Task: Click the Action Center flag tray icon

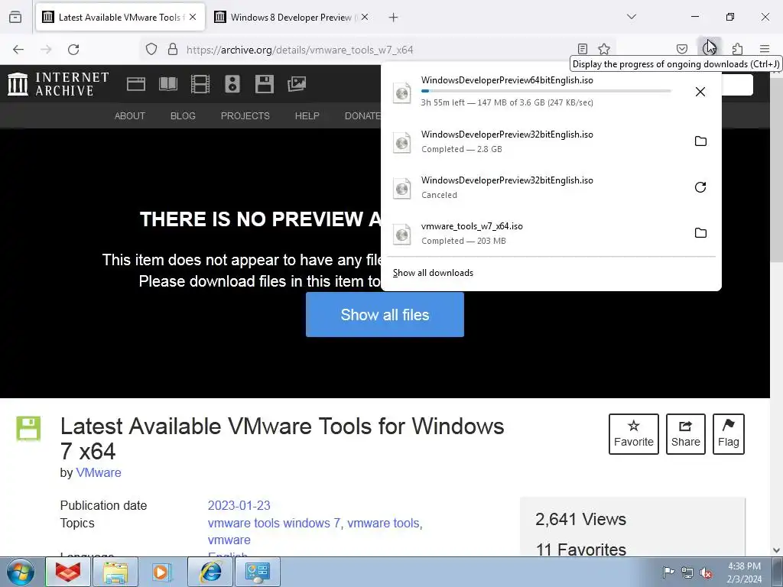Action: (x=668, y=572)
